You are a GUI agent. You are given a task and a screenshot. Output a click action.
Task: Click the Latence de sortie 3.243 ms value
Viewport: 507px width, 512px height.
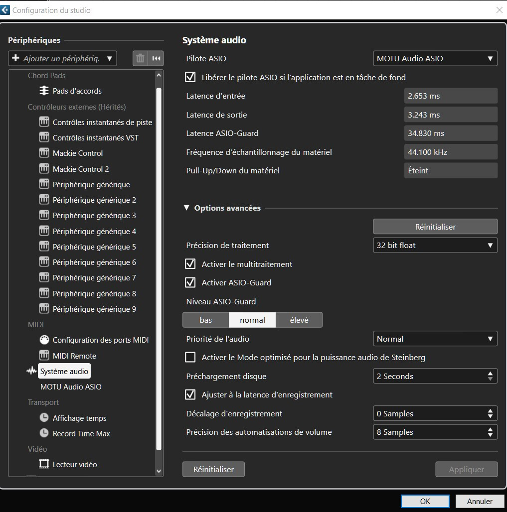point(451,115)
